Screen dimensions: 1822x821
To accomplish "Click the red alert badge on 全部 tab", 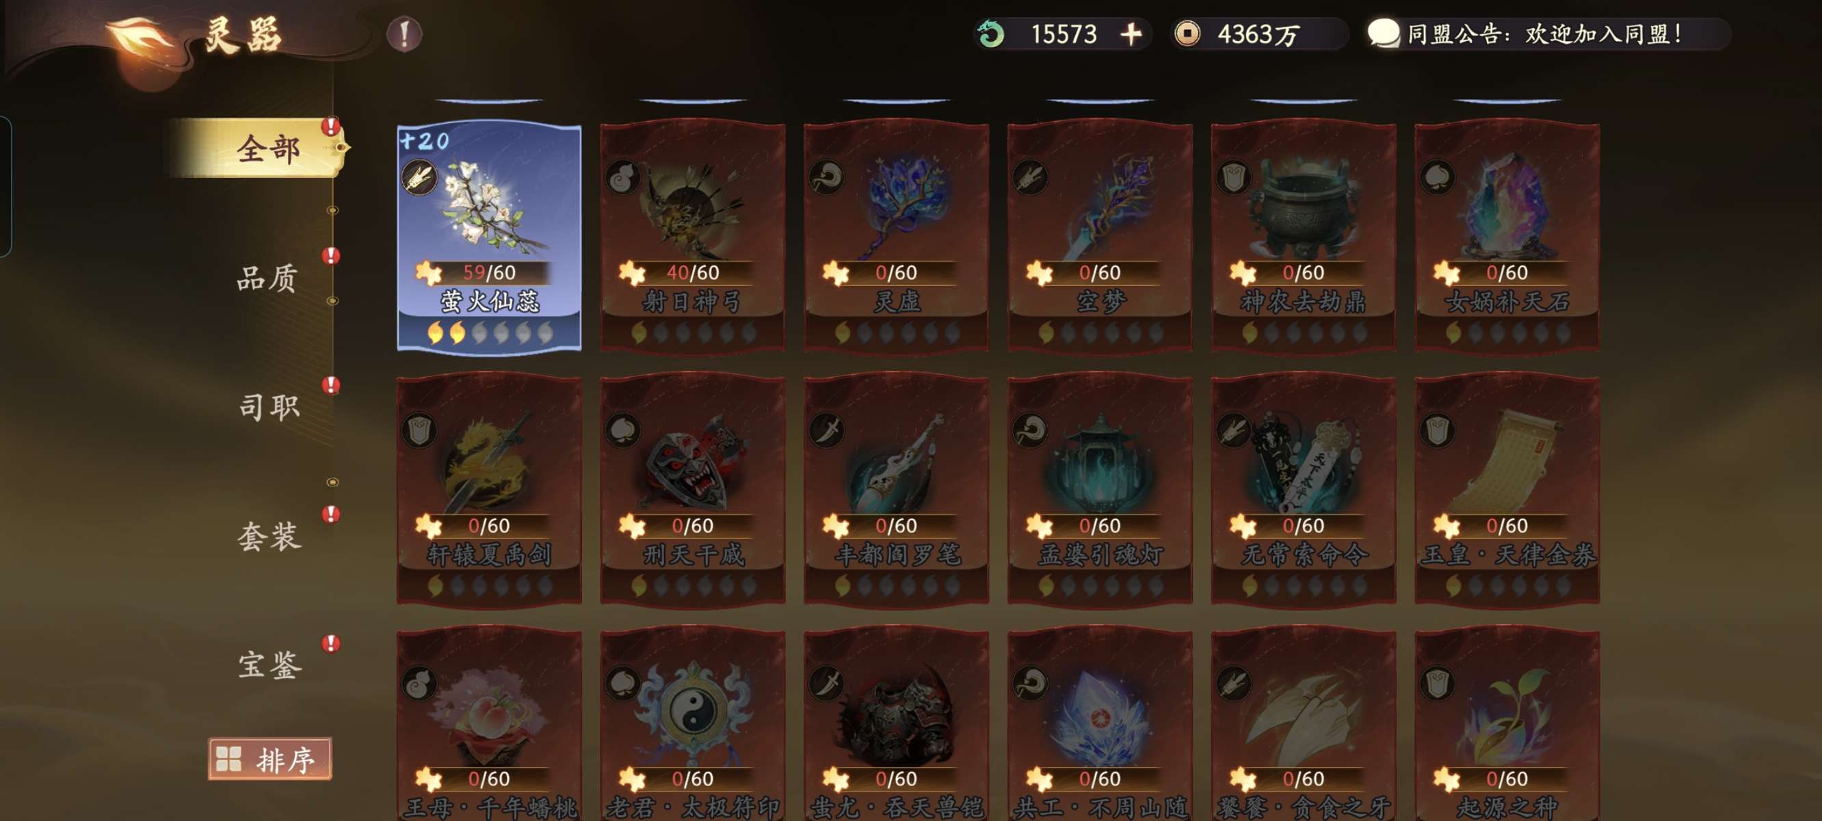I will pyautogui.click(x=330, y=127).
